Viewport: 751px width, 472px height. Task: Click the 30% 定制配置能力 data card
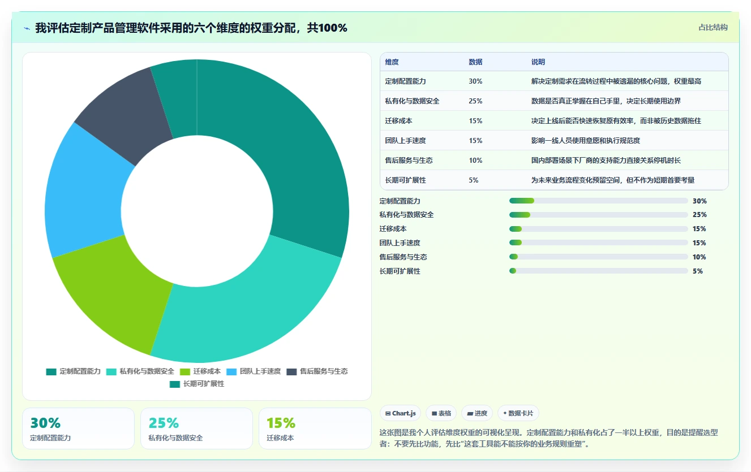78,428
